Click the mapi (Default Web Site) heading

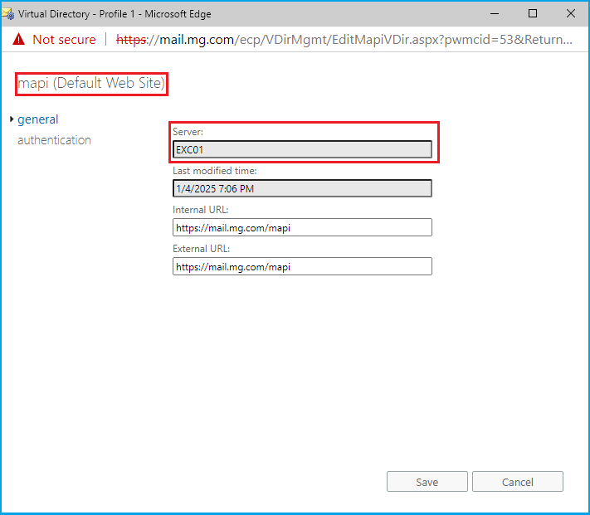(91, 83)
